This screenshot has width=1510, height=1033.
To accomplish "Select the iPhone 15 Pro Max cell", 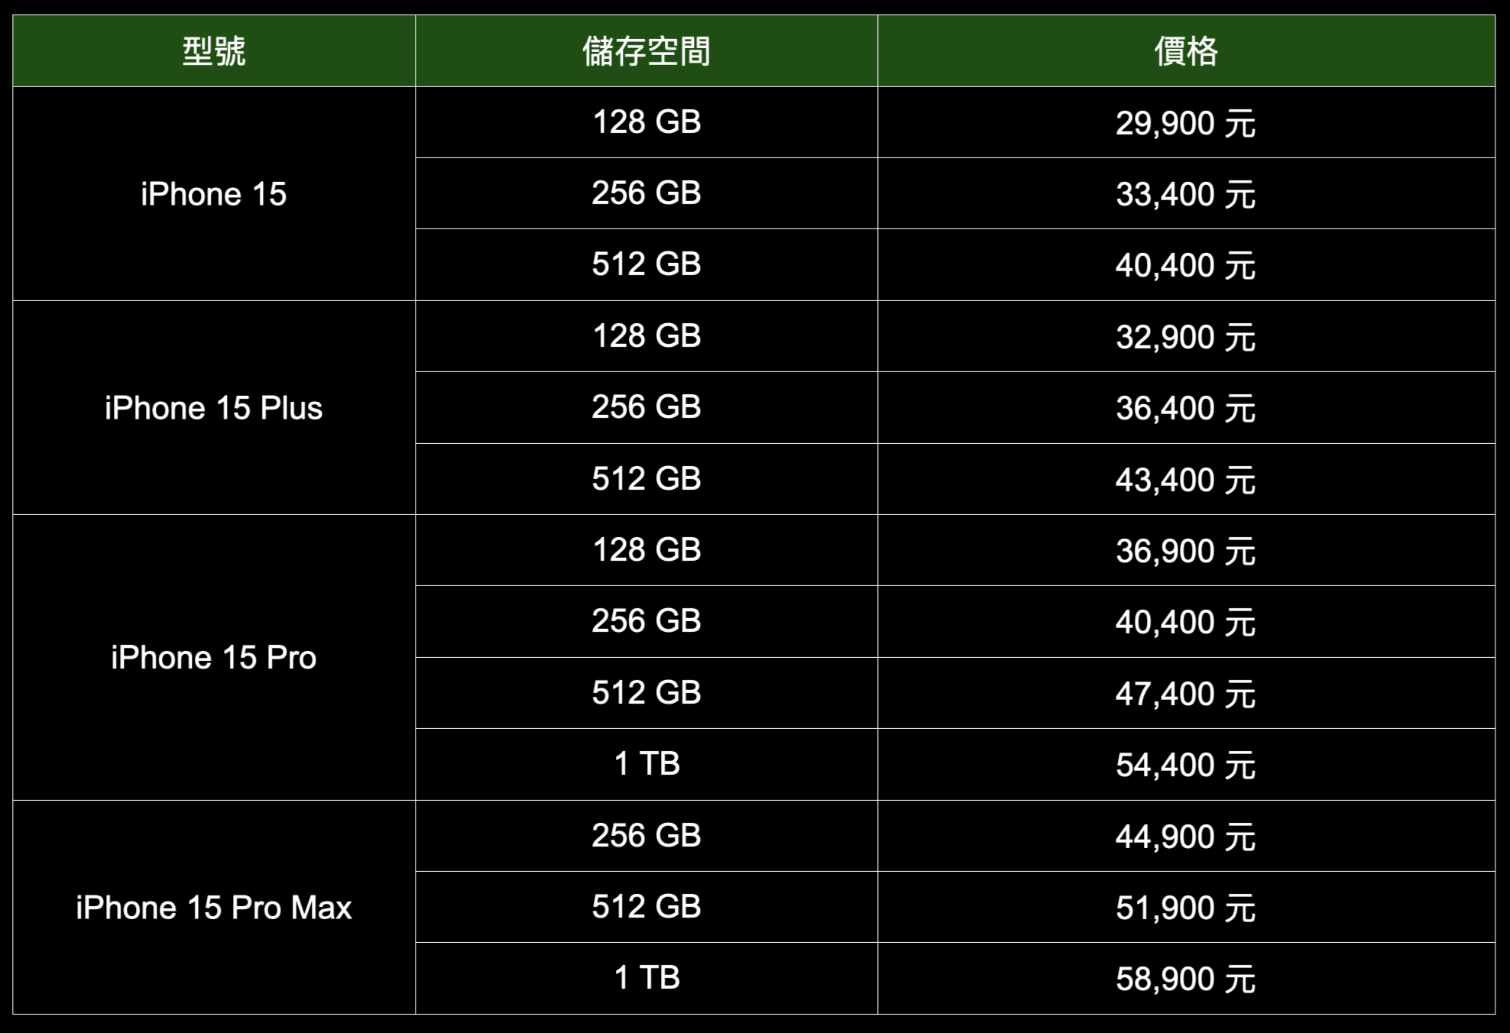I will (x=214, y=908).
